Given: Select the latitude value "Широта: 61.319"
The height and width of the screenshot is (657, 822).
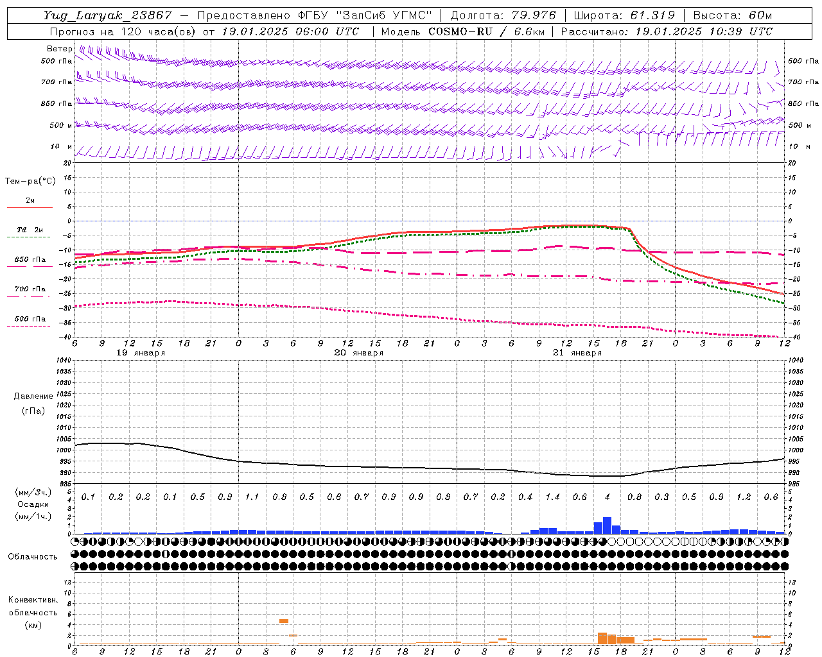Looking at the screenshot, I should tap(624, 15).
